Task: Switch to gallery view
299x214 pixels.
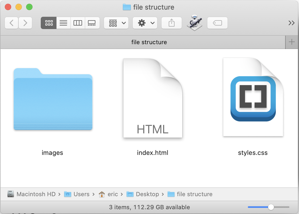Action: coord(92,23)
